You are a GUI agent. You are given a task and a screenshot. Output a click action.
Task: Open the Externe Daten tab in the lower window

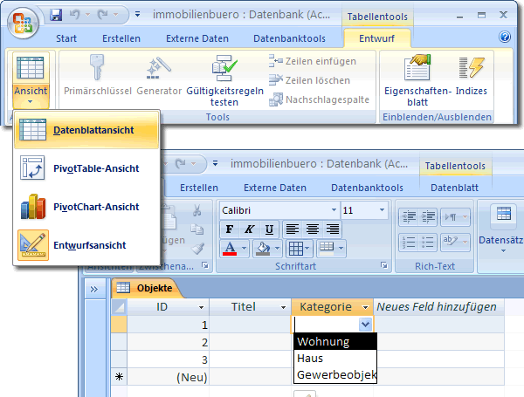(275, 188)
